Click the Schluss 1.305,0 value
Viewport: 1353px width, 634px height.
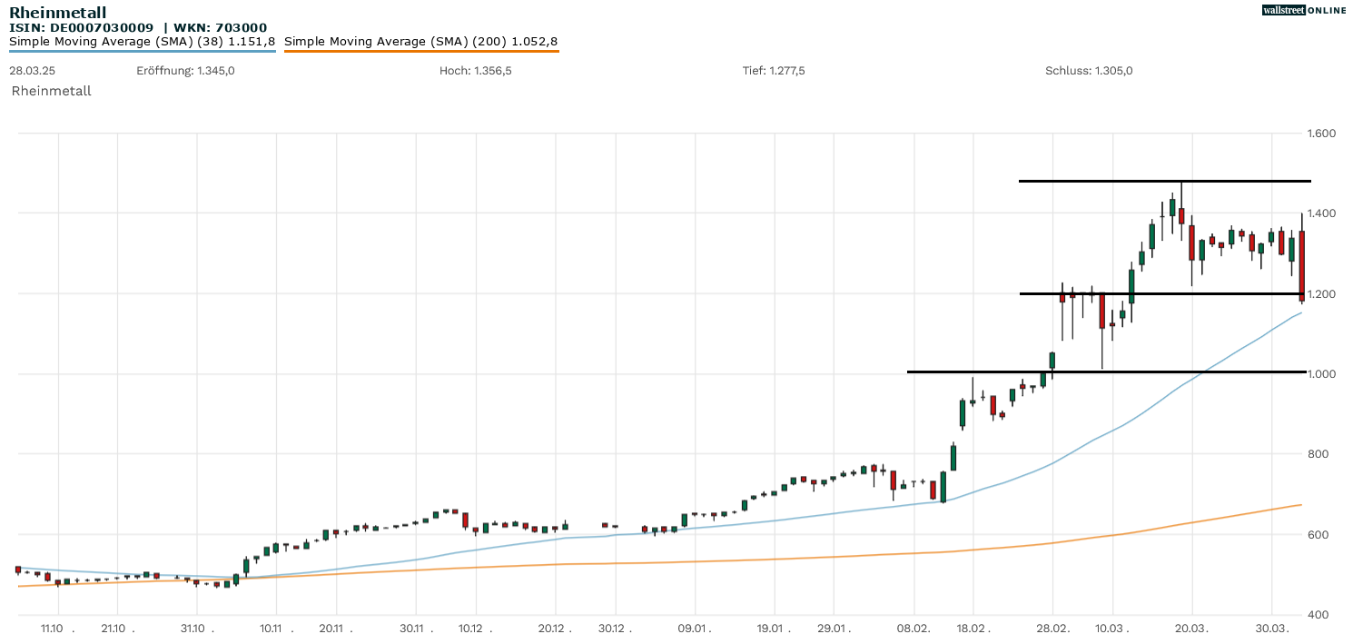tap(1089, 71)
